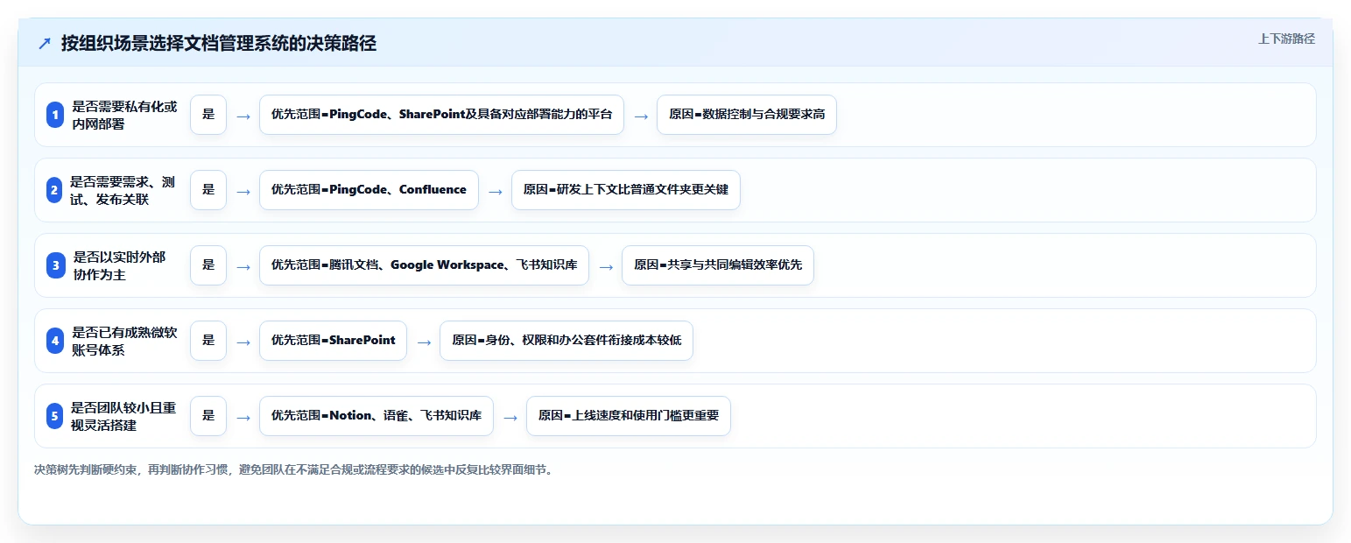Click step number 4 badge

pos(55,341)
